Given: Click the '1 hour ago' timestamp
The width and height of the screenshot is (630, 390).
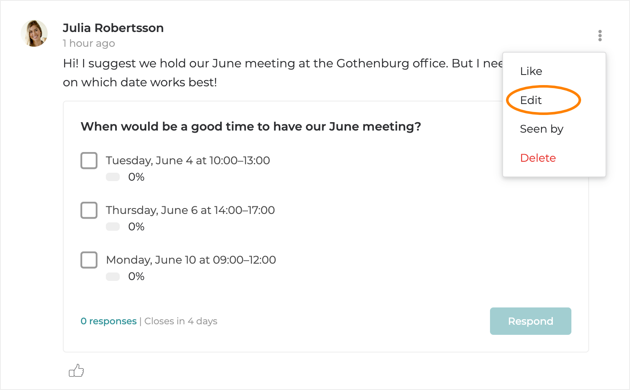Looking at the screenshot, I should click(x=89, y=43).
